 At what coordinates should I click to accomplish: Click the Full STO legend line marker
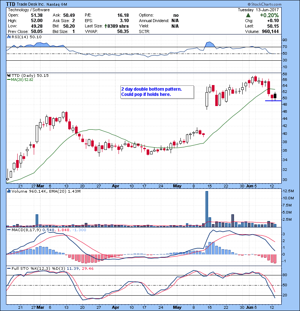tap(9, 268)
